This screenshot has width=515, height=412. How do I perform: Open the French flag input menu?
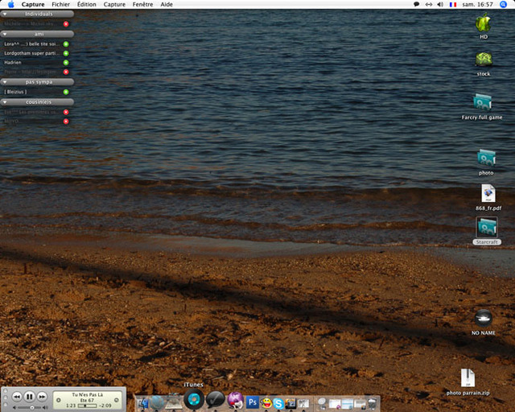(x=453, y=5)
